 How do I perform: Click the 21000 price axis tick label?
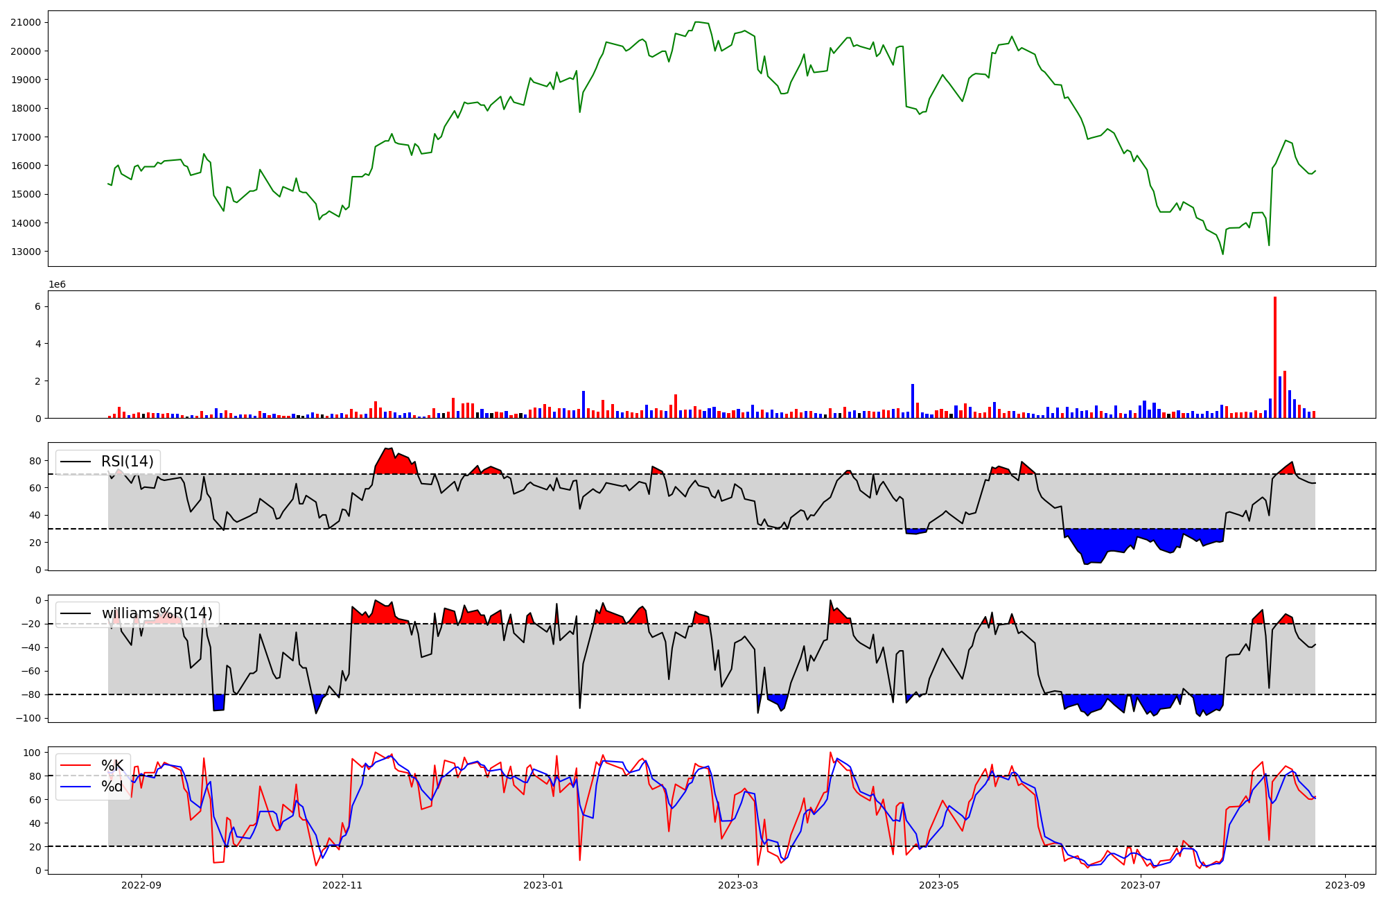[x=26, y=22]
